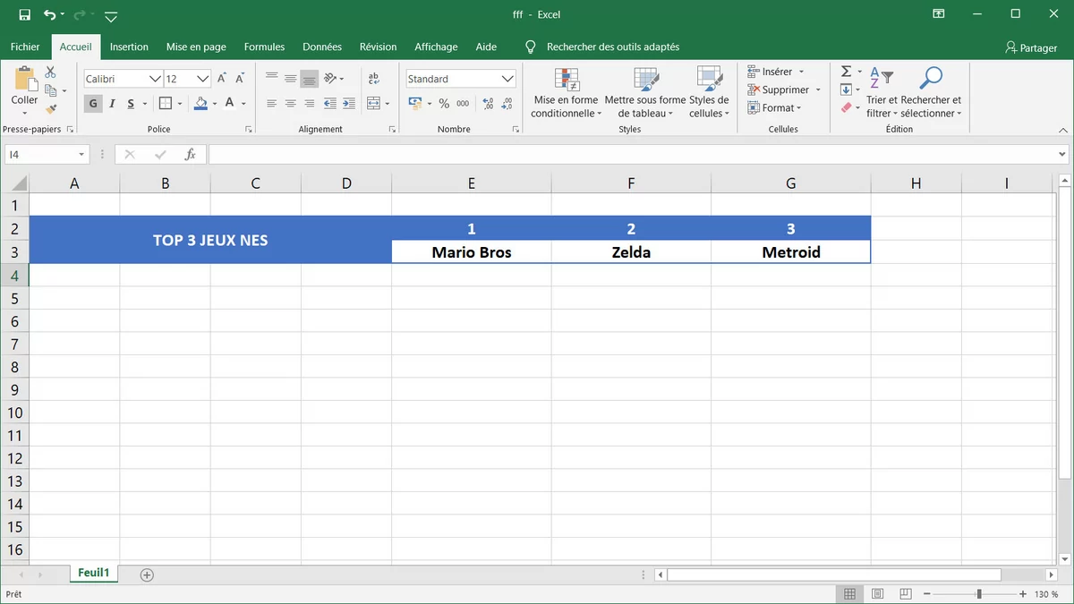Click the decrease decimal icon
The image size is (1074, 604).
click(x=507, y=104)
